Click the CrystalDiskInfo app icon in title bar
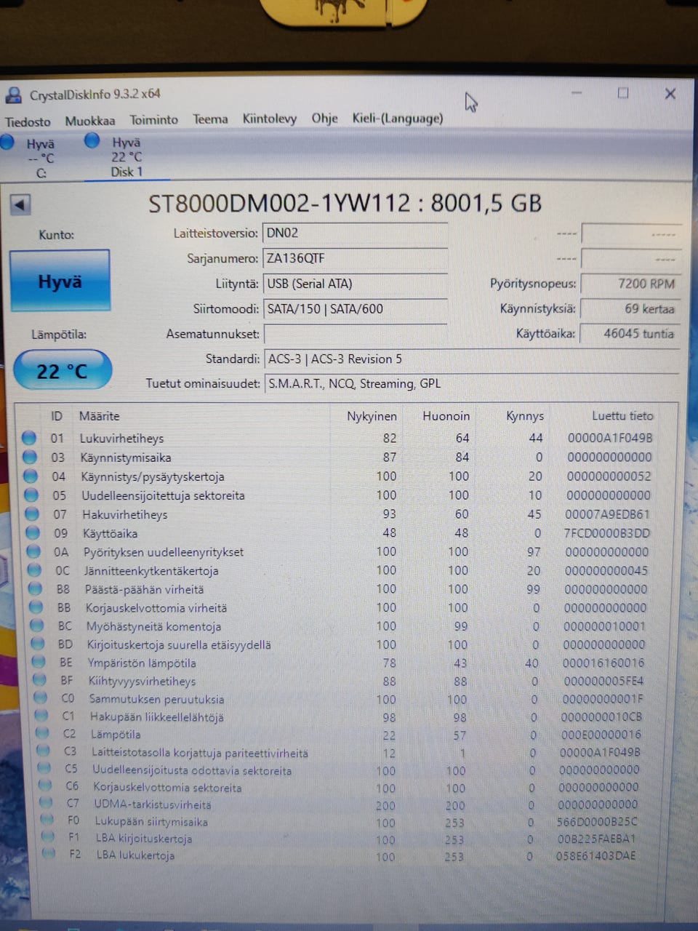 pyautogui.click(x=13, y=95)
